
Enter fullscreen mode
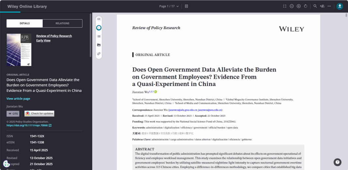[x=284, y=6]
